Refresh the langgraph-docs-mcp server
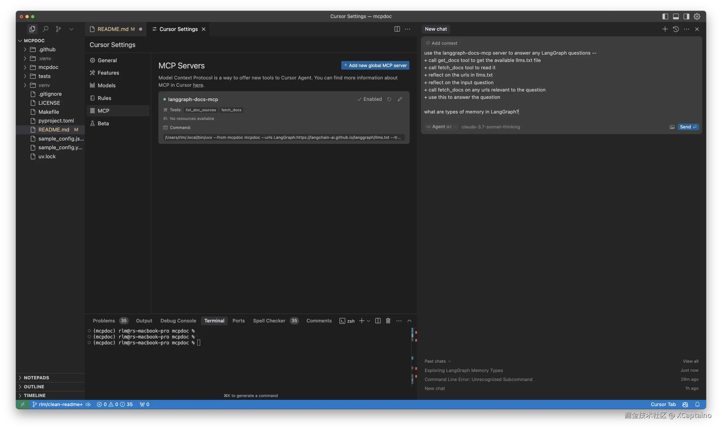The height and width of the screenshot is (430, 722). 389,99
